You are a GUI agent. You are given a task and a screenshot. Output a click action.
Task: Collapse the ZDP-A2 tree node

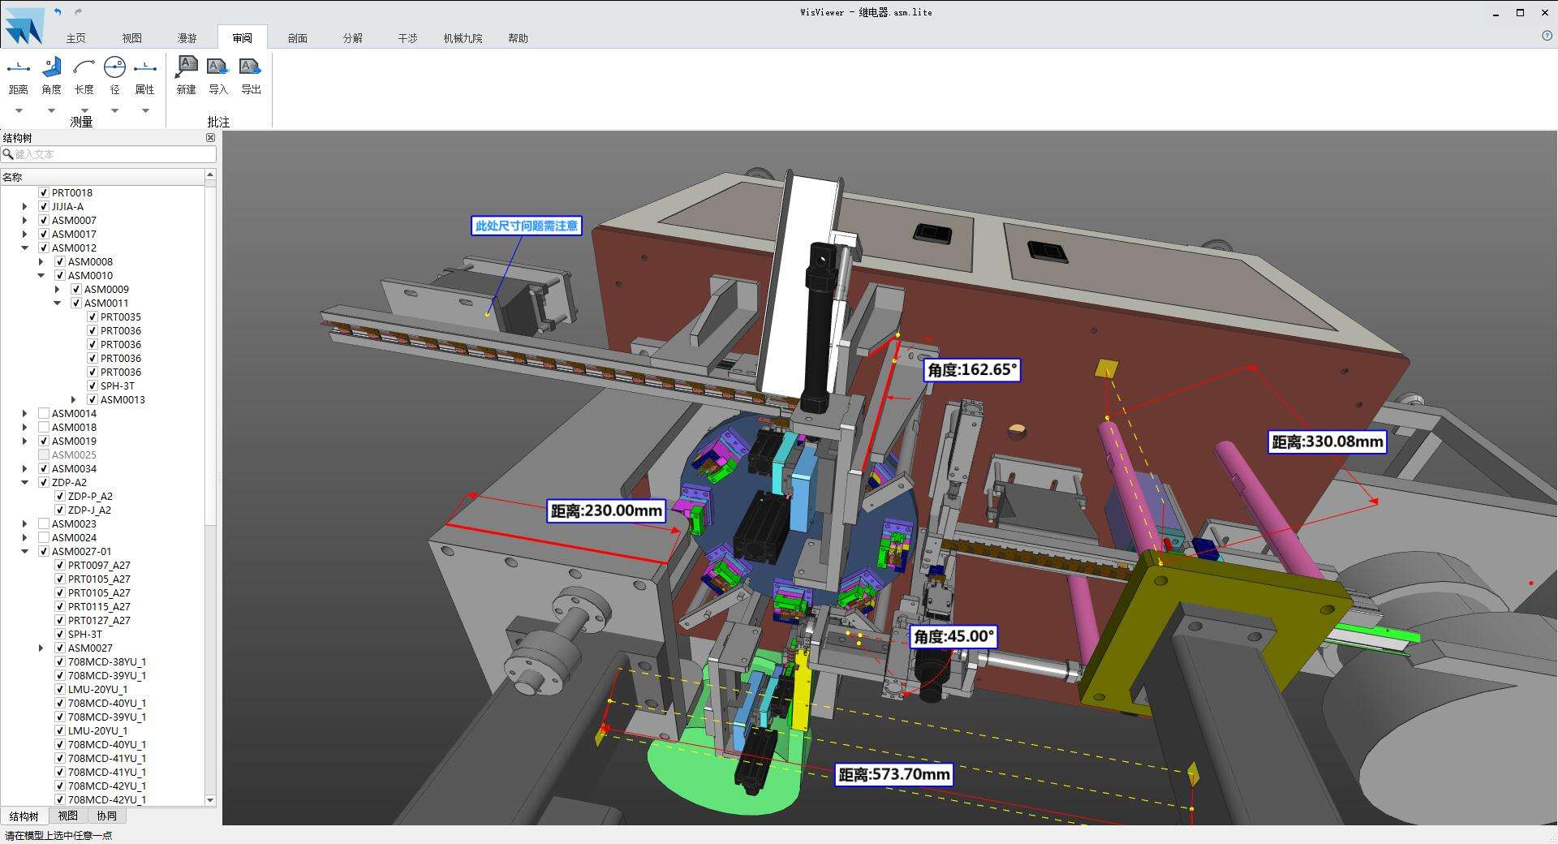pyautogui.click(x=24, y=483)
